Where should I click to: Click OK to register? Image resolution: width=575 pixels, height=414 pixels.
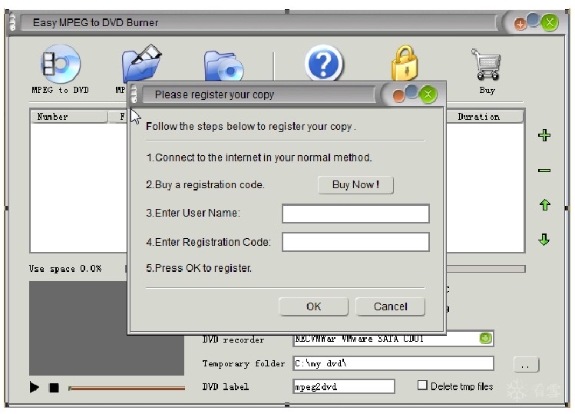pos(313,306)
